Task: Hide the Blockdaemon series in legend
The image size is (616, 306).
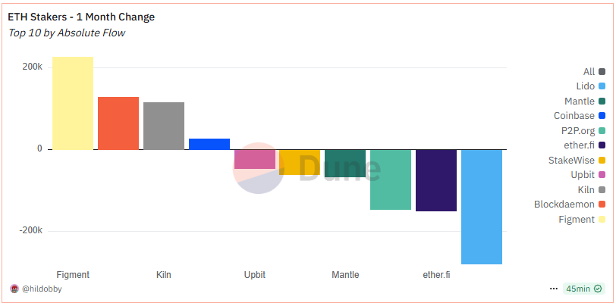Action: [x=570, y=205]
